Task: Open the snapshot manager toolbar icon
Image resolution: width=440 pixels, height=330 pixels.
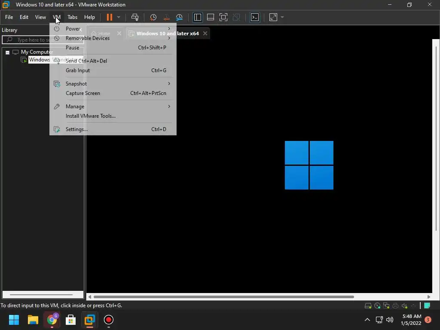Action: 179,17
